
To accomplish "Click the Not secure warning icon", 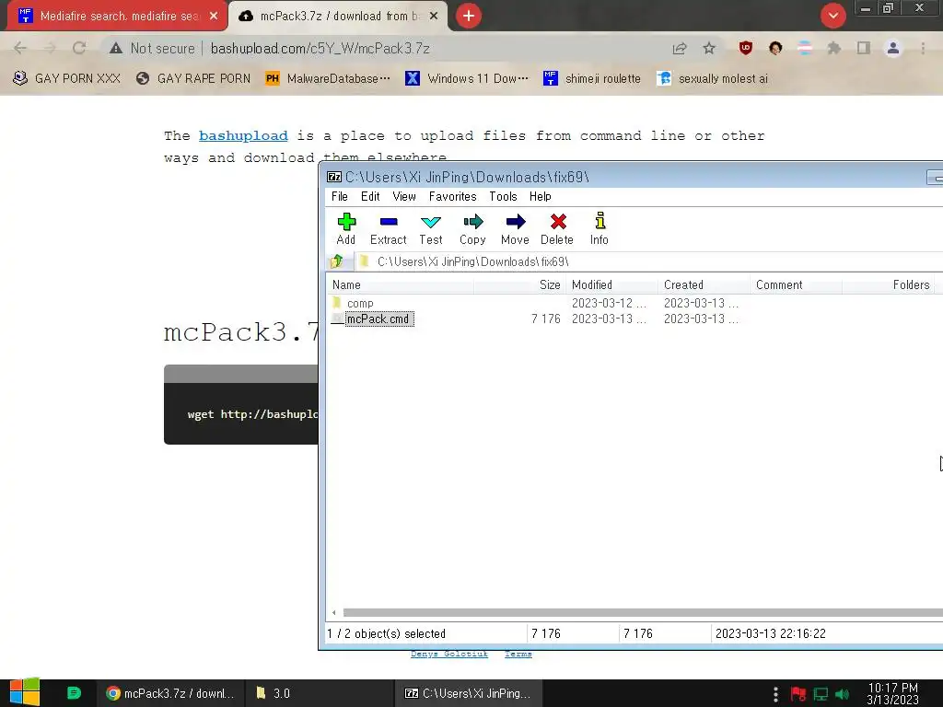I will 116,48.
